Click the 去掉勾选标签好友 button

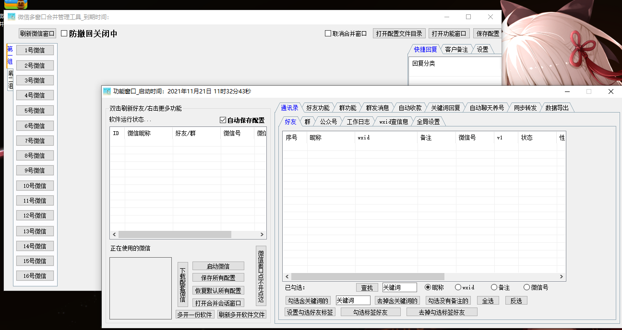coord(442,312)
